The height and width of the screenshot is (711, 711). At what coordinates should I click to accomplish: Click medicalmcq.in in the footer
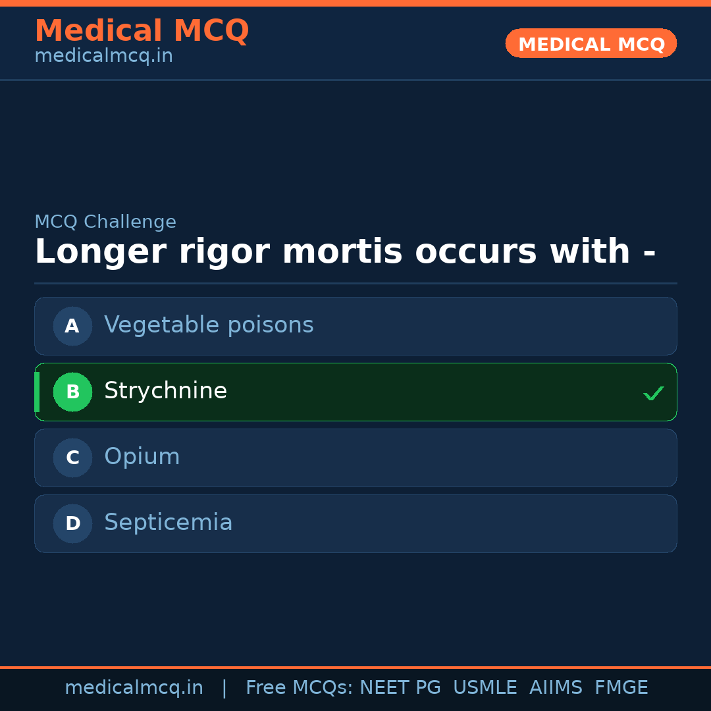click(134, 687)
